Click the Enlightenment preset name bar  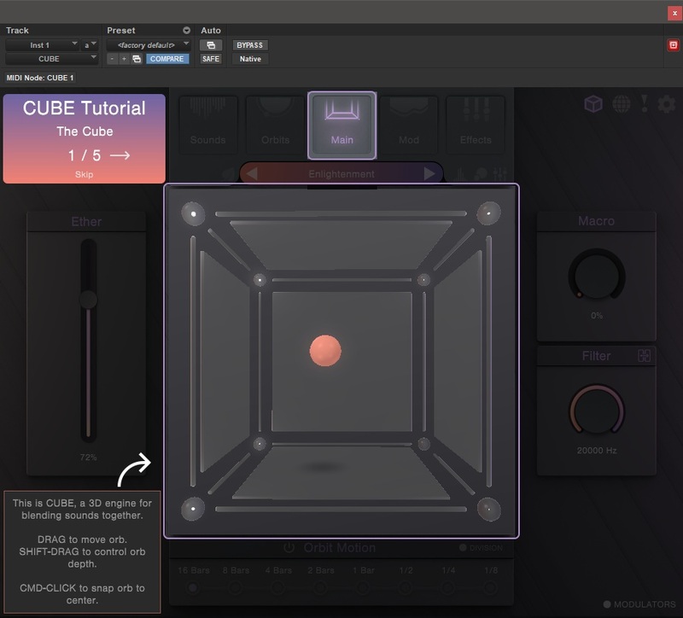coord(344,173)
